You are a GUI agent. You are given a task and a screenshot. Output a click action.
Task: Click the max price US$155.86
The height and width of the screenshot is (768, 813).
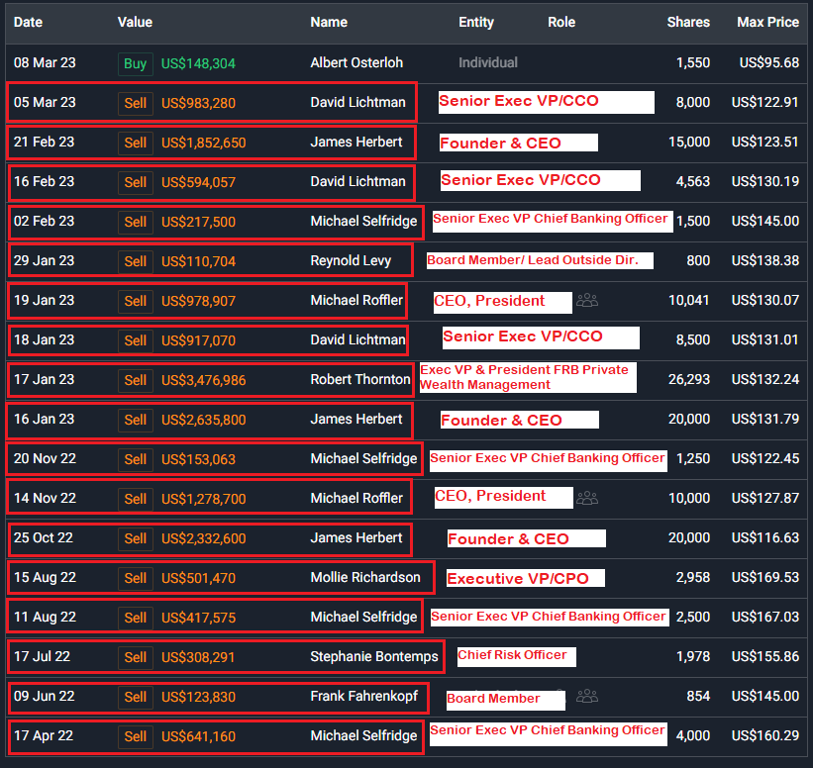coord(765,656)
